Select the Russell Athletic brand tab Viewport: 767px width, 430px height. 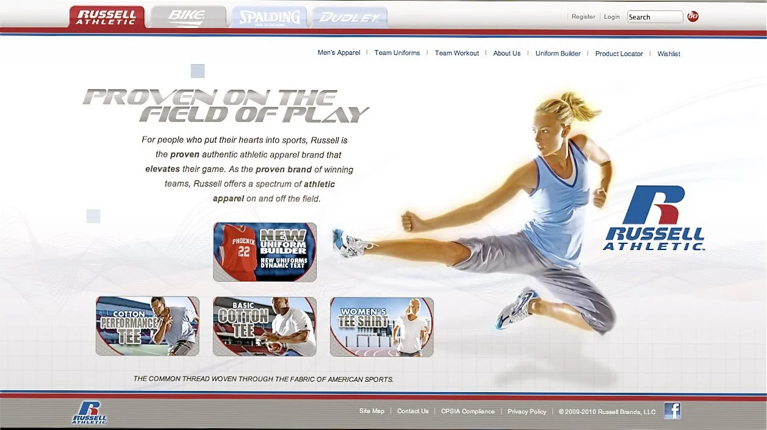tap(107, 17)
